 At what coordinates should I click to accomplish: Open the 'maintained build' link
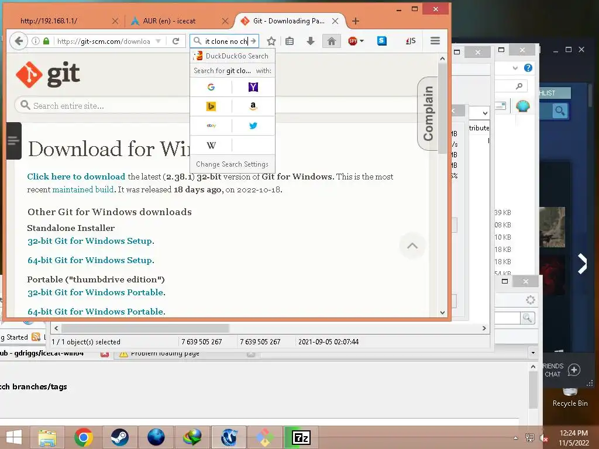(x=83, y=189)
